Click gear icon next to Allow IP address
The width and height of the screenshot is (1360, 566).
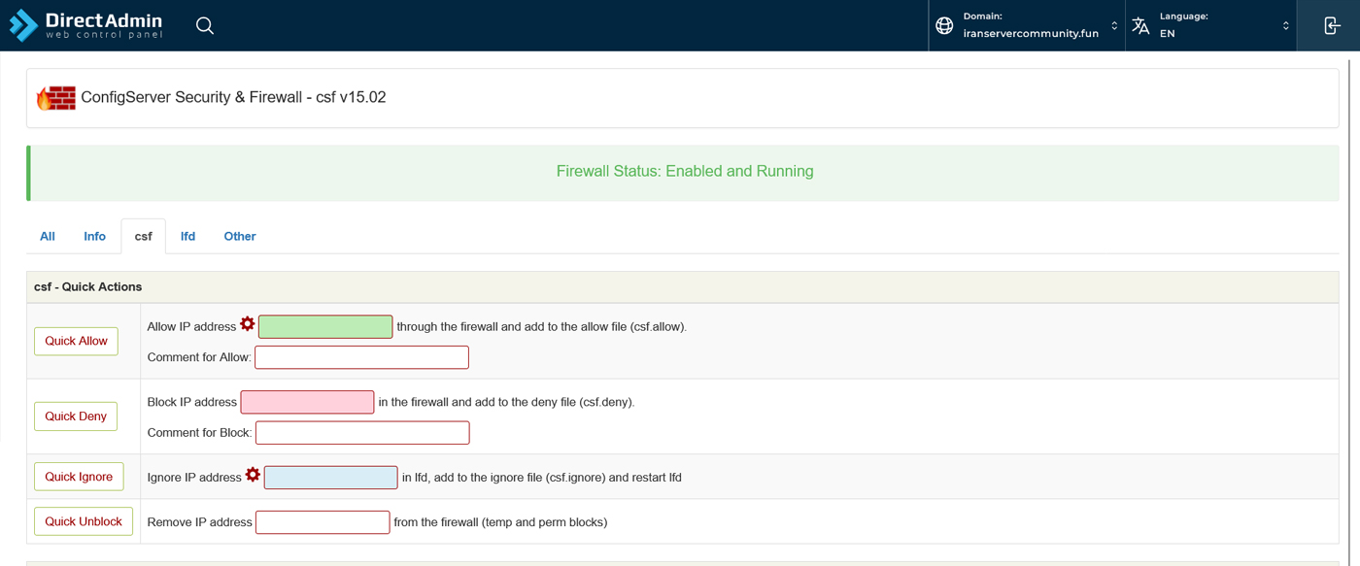248,324
